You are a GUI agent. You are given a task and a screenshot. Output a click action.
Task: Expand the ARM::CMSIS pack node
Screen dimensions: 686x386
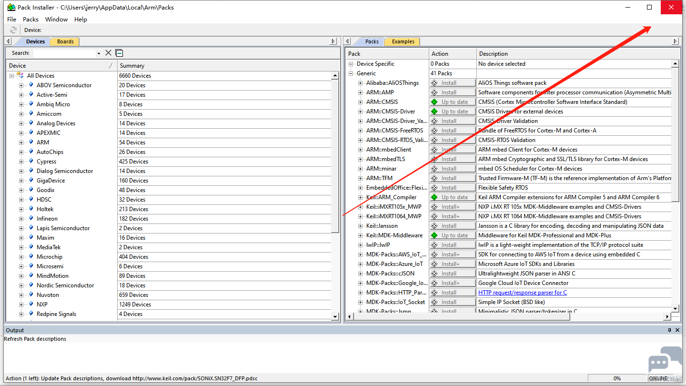click(360, 102)
